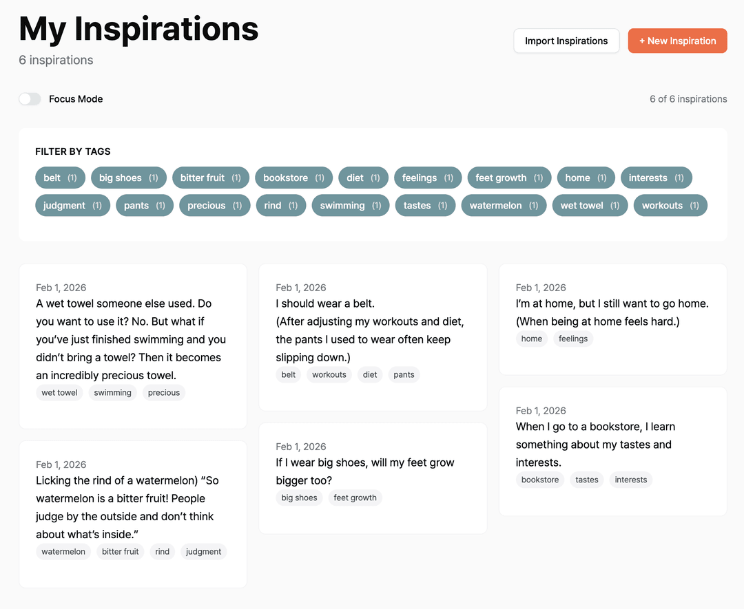Click the wet towel filter tag

click(590, 205)
